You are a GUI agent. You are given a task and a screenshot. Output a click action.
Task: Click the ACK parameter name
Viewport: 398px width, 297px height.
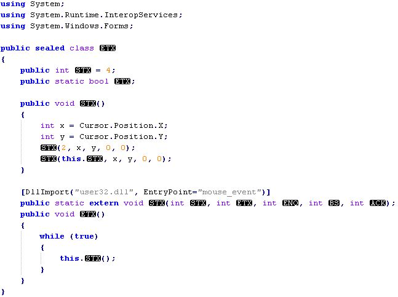pyautogui.click(x=378, y=203)
